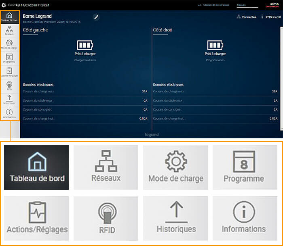Screen dimensions: 283x246
Task: Open Programme in the small left sidebar
Action: pos(9,58)
